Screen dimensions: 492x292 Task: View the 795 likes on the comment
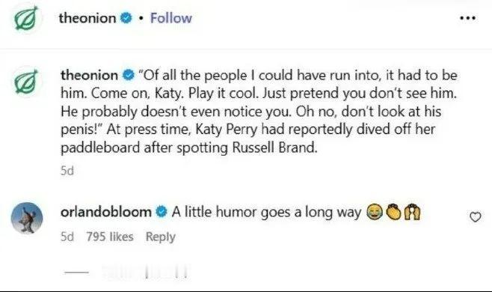click(110, 237)
